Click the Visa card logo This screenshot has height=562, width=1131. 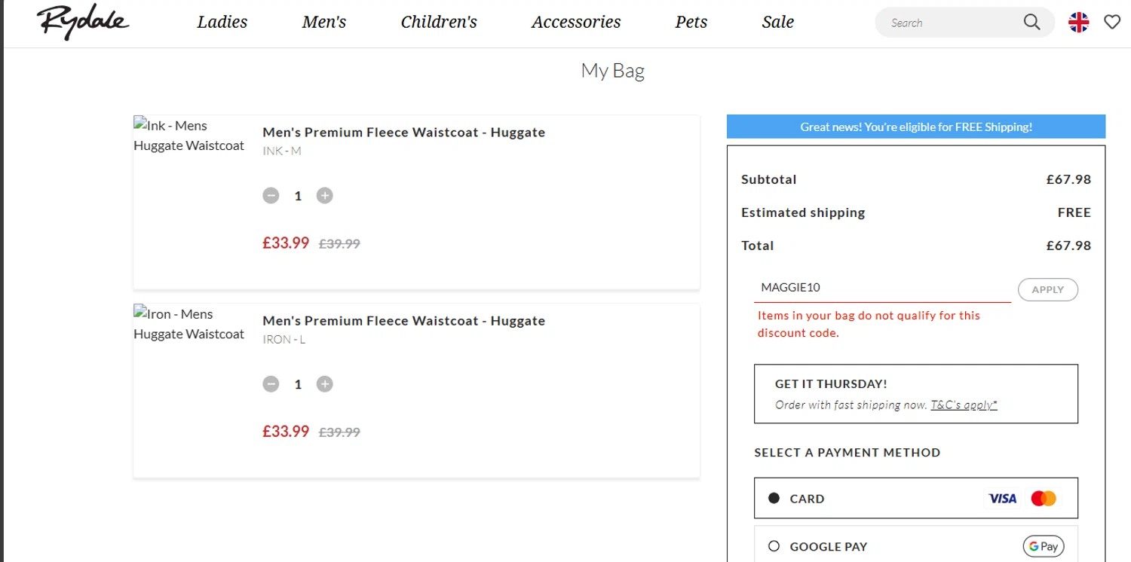coord(1002,498)
